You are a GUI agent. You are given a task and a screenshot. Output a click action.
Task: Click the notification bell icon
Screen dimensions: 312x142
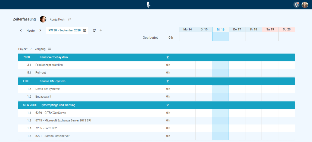point(296,5)
